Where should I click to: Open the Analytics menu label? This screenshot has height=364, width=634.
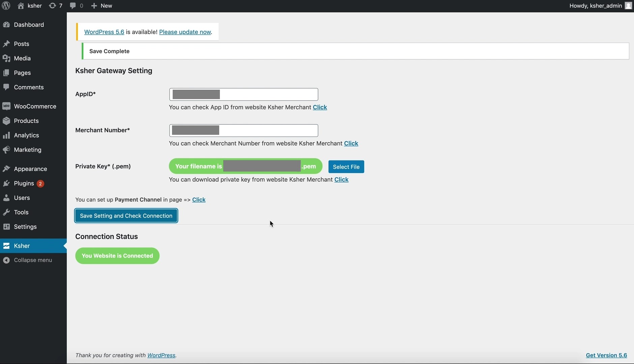point(26,135)
